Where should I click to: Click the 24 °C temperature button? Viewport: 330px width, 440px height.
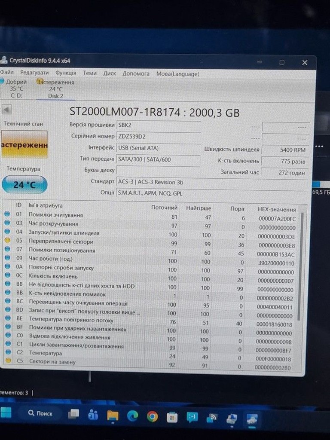pyautogui.click(x=24, y=185)
